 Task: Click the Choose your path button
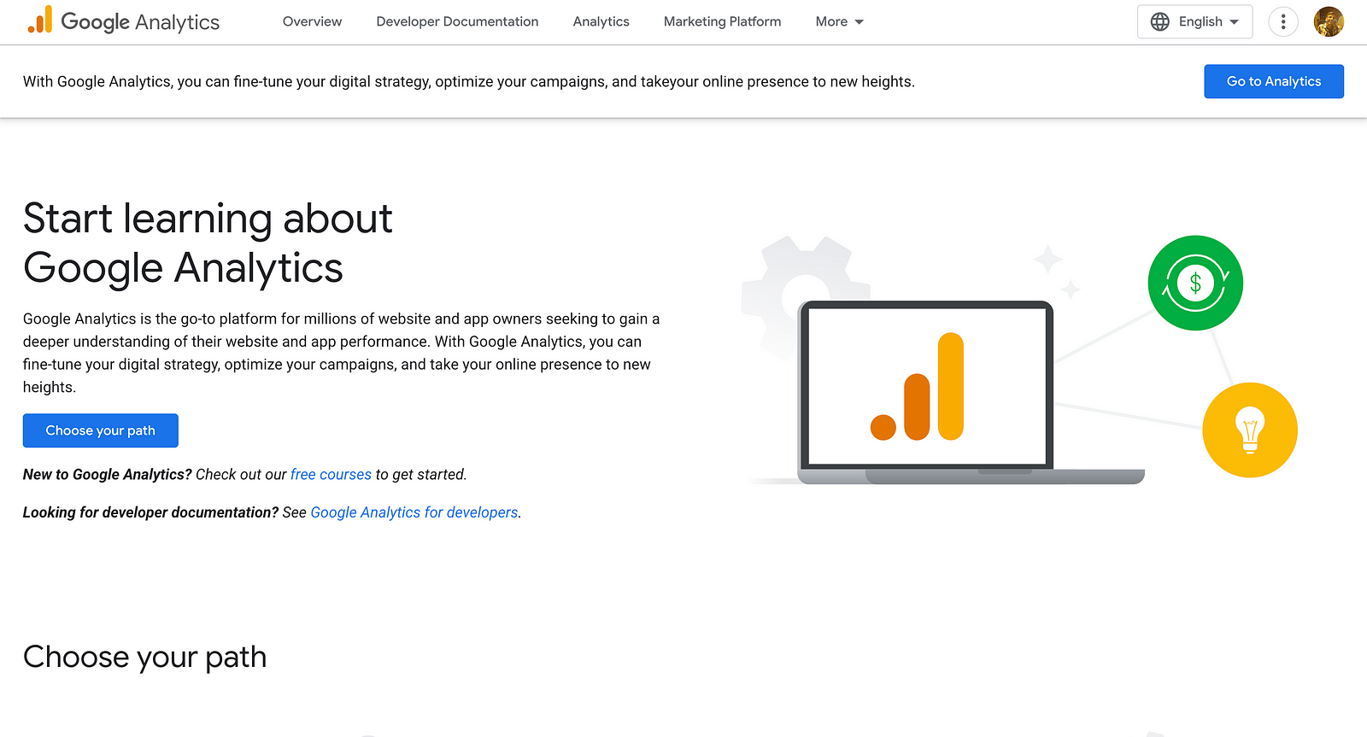[100, 430]
